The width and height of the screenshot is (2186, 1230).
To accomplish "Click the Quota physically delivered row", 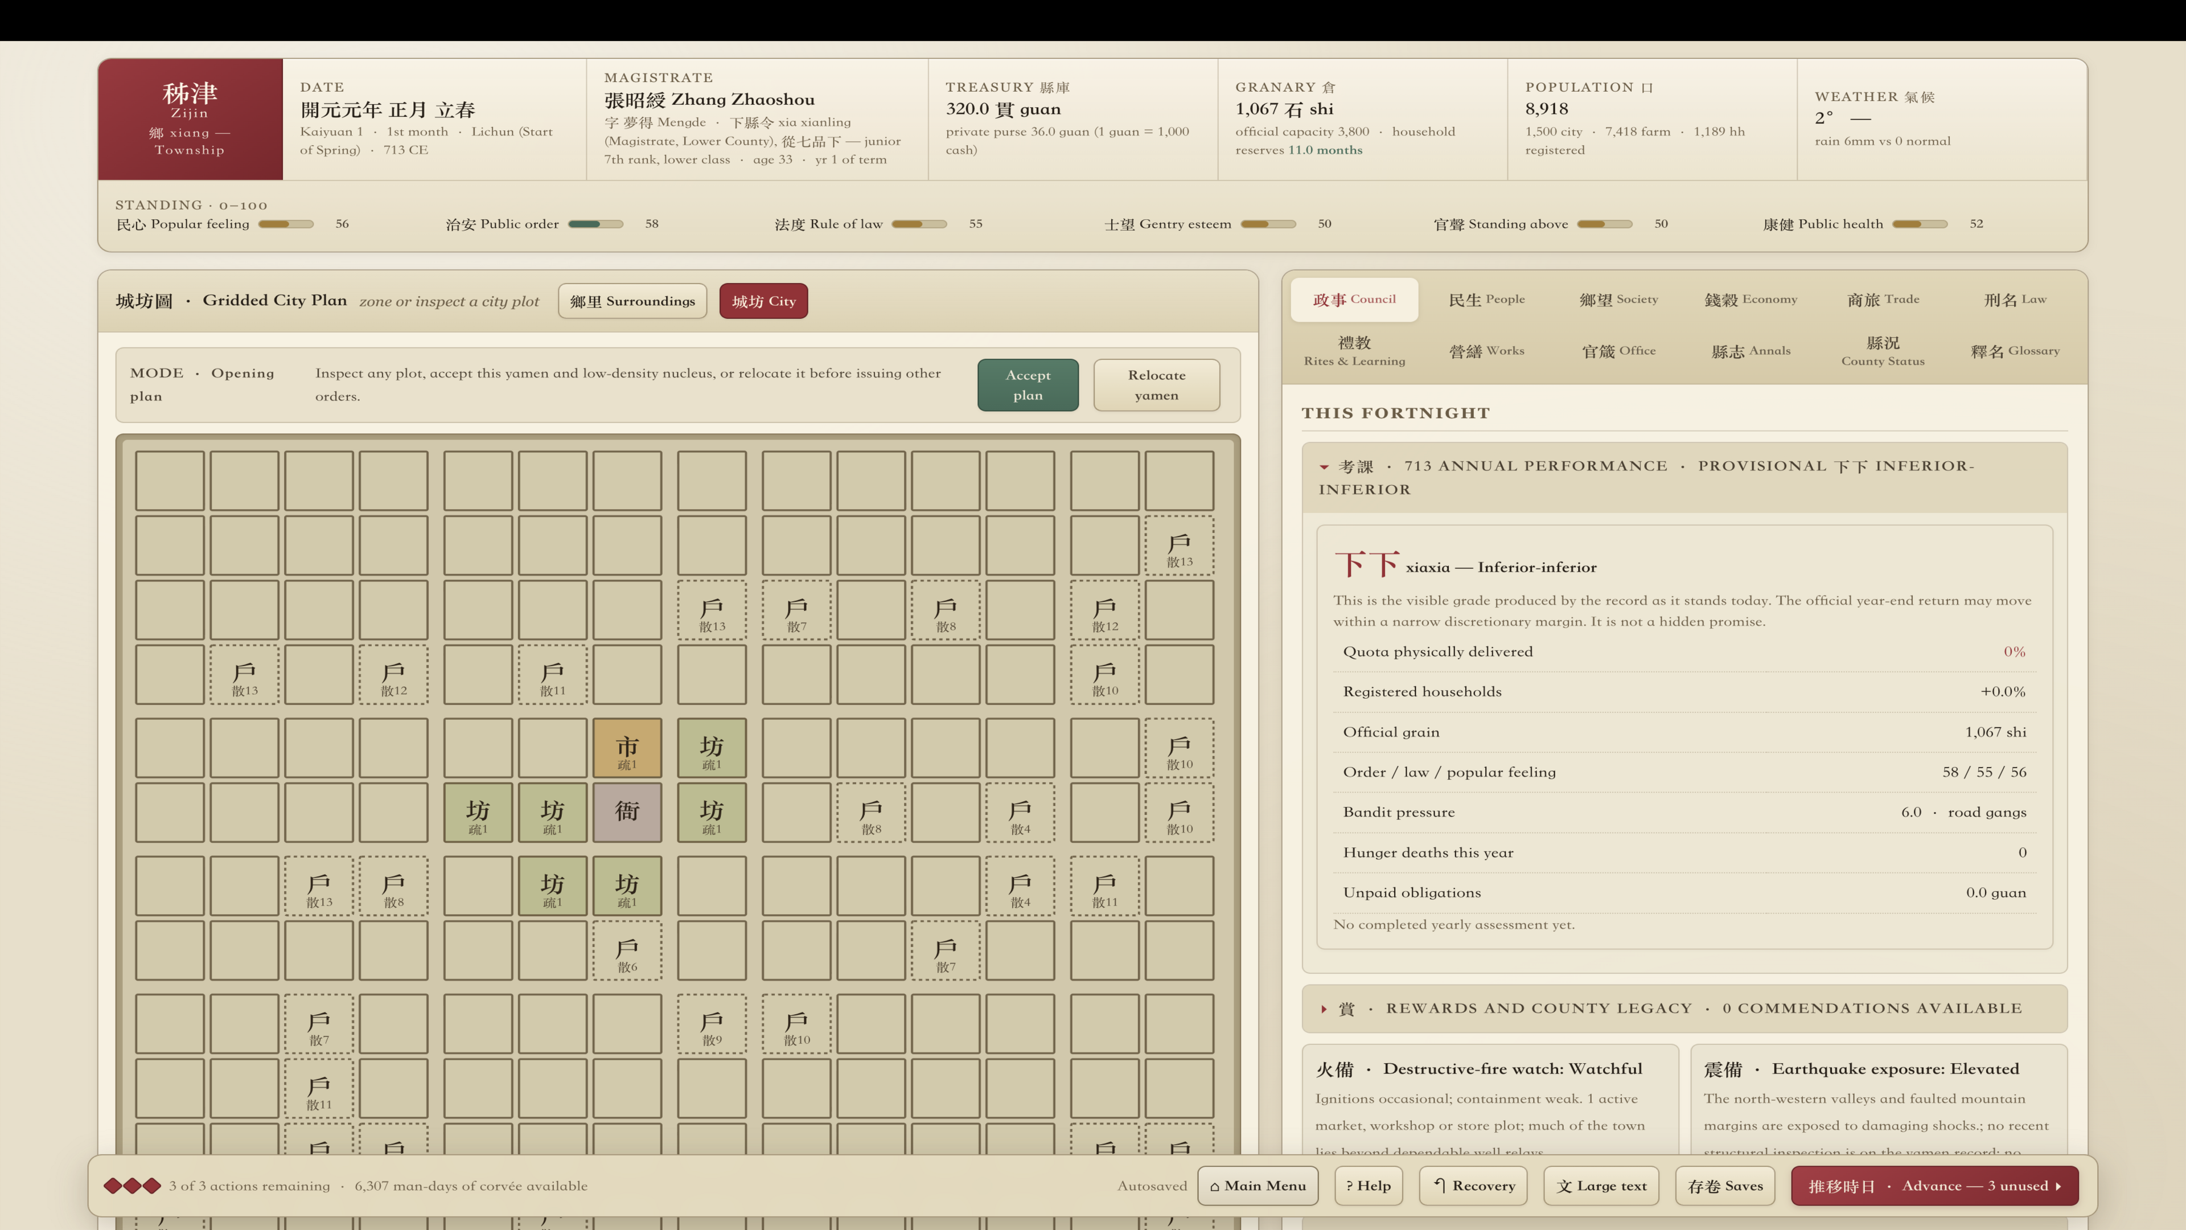I will pyautogui.click(x=1684, y=652).
